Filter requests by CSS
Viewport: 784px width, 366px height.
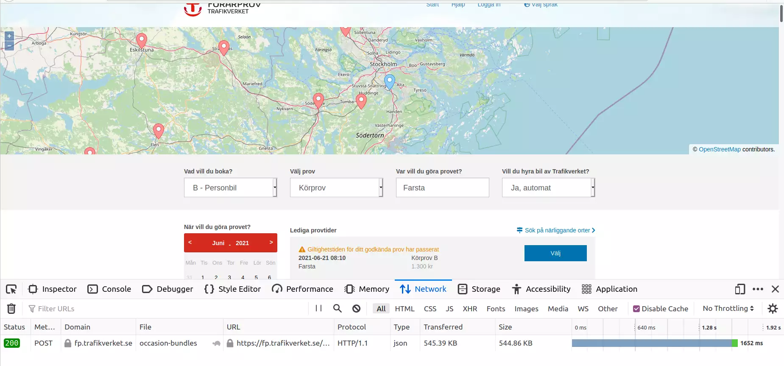(430, 309)
